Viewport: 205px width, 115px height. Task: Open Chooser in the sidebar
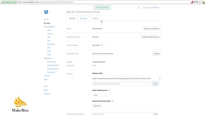47,76
